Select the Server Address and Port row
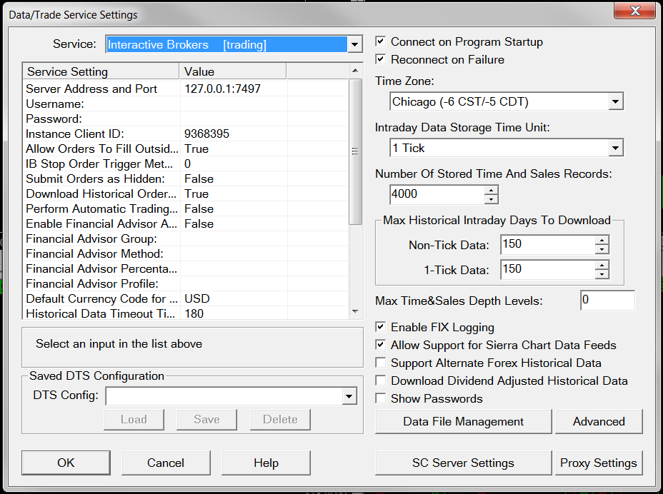The image size is (663, 494). click(186, 89)
